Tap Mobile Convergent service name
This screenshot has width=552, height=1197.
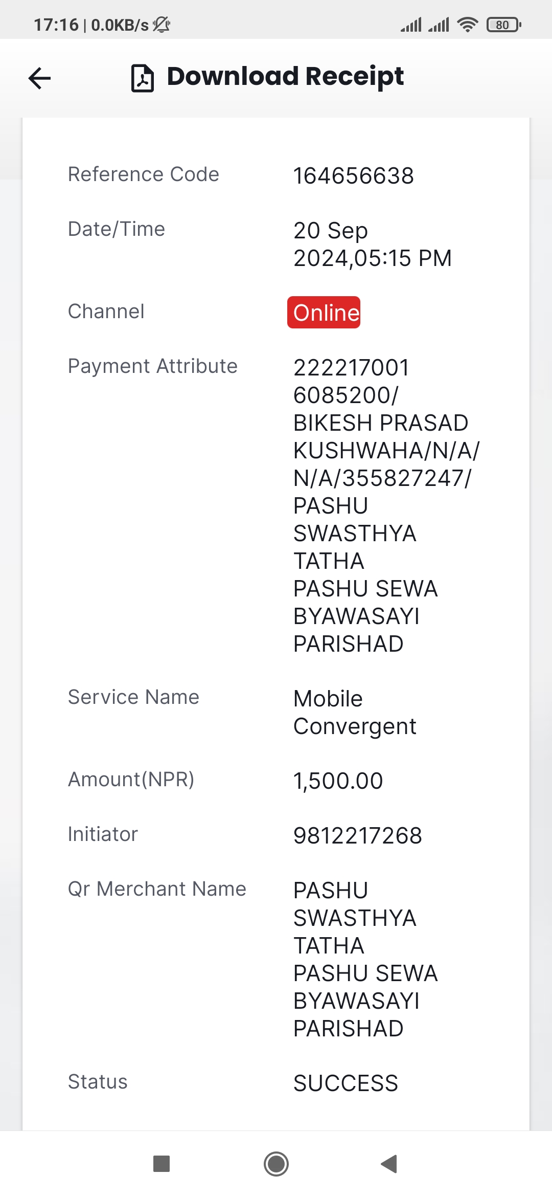point(355,713)
